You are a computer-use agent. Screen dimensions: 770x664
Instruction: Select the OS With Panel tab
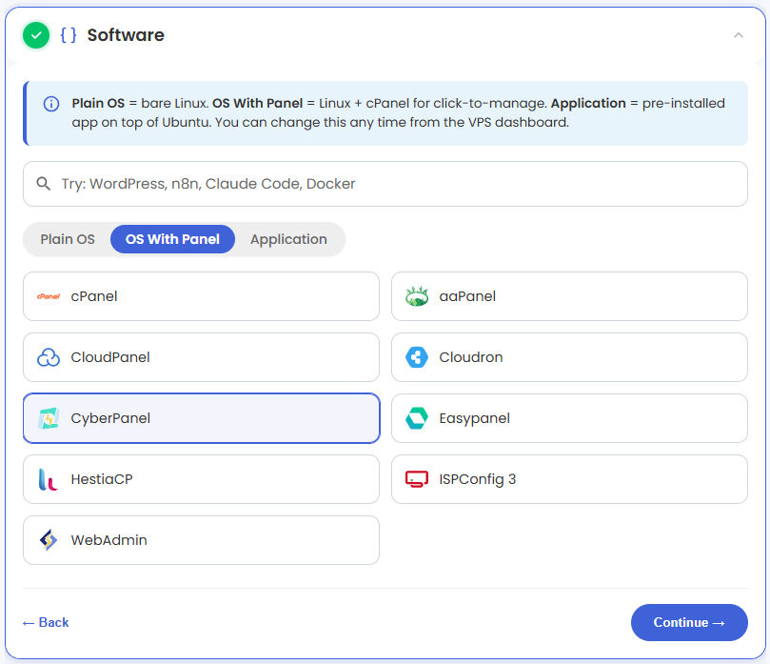172,239
